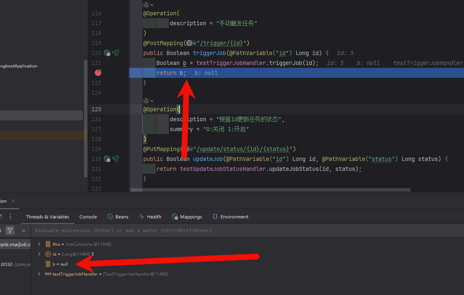Click the send-request icon beside updateJob
The height and width of the screenshot is (295, 464).
(115, 159)
